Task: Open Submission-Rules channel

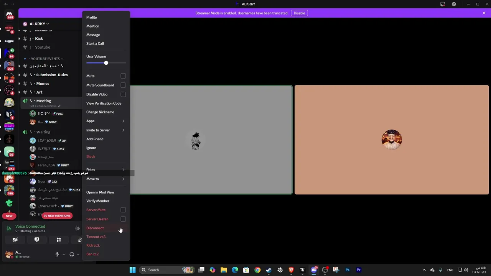Action: (x=51, y=75)
